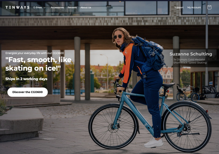Click the "Fast, smooth, like skating on ice!" headline
Viewport: 219px width, 154px height.
(x=38, y=64)
